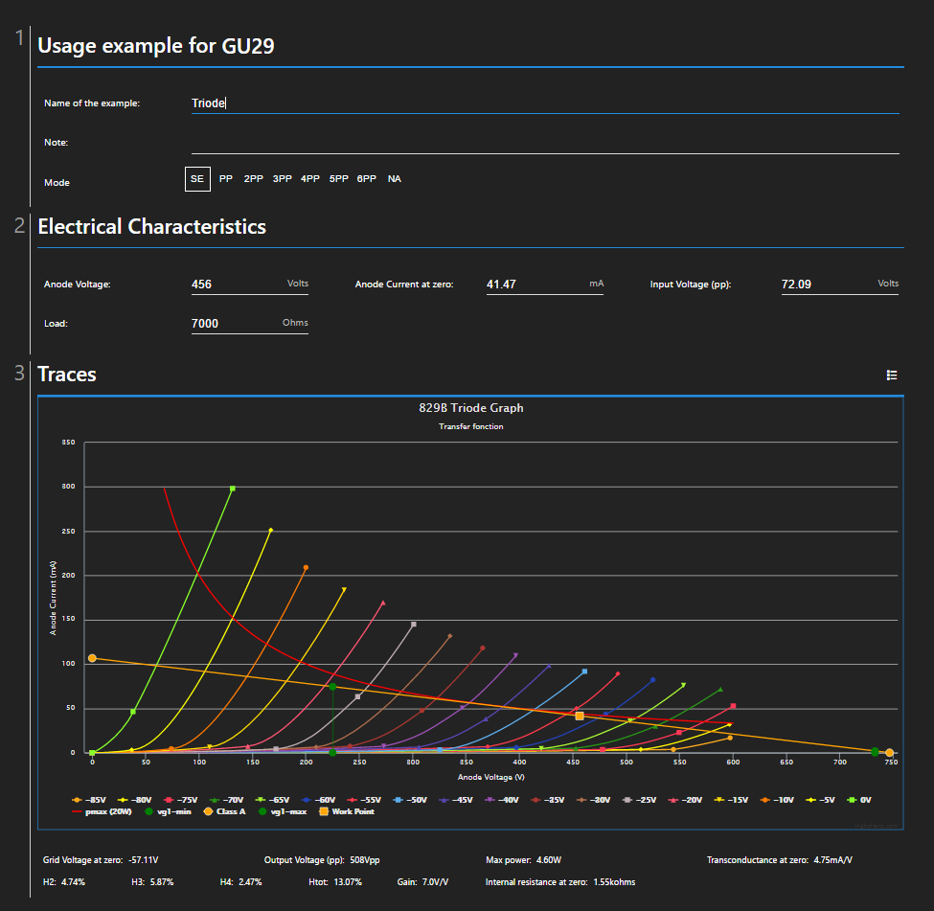
Task: Toggle the -45V legend entry
Action: 456,800
